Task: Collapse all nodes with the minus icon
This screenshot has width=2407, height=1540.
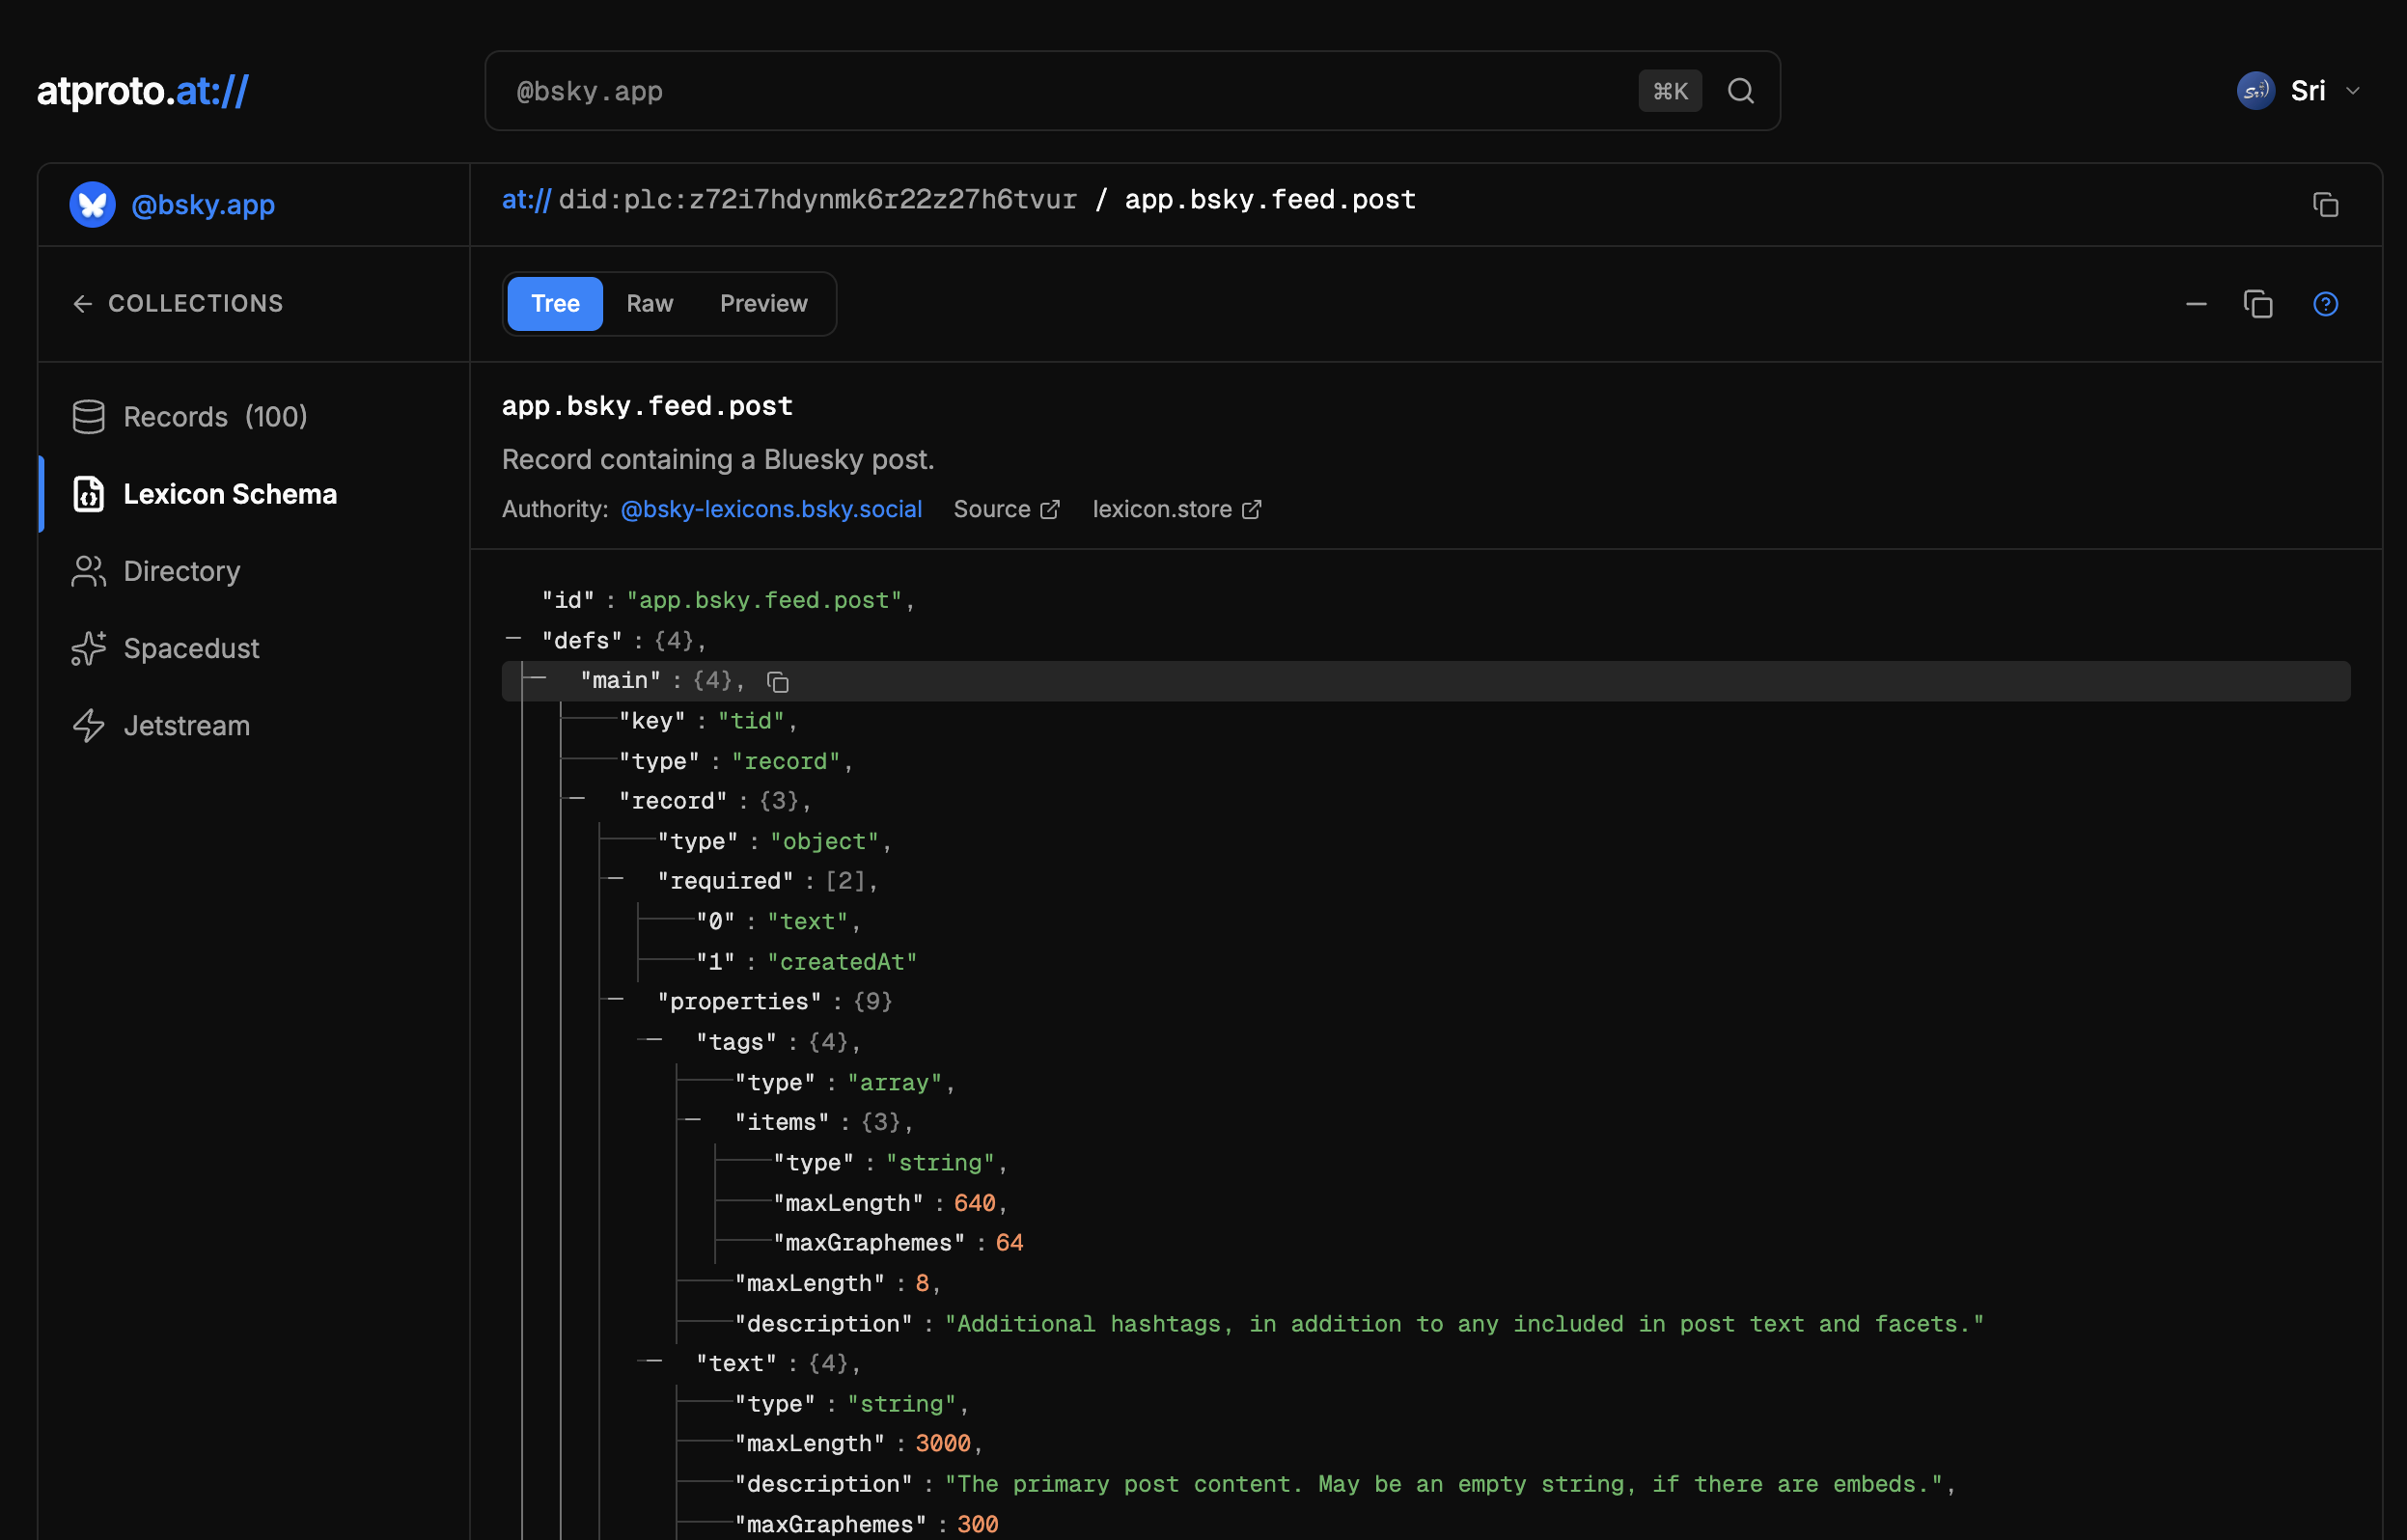Action: point(2196,304)
